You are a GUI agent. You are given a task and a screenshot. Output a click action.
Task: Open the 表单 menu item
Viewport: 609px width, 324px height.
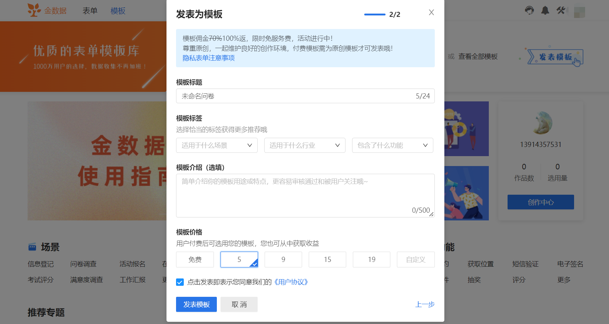[90, 11]
